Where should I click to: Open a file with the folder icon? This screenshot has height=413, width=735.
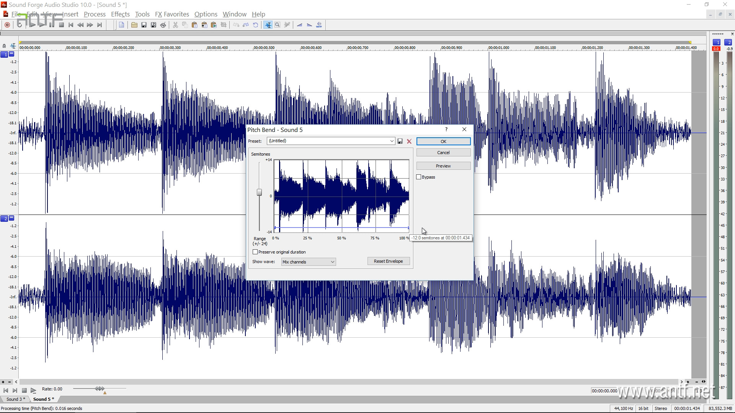pos(134,25)
